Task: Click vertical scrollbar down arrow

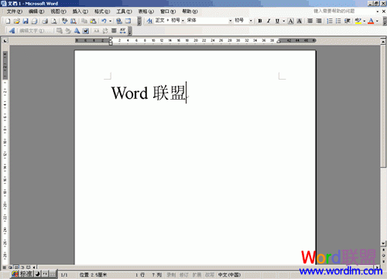Action: [383, 243]
